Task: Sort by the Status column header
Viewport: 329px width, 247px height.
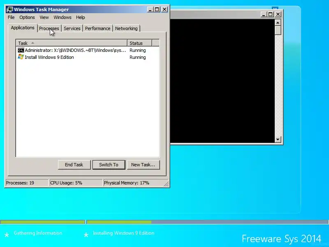Action: click(139, 43)
